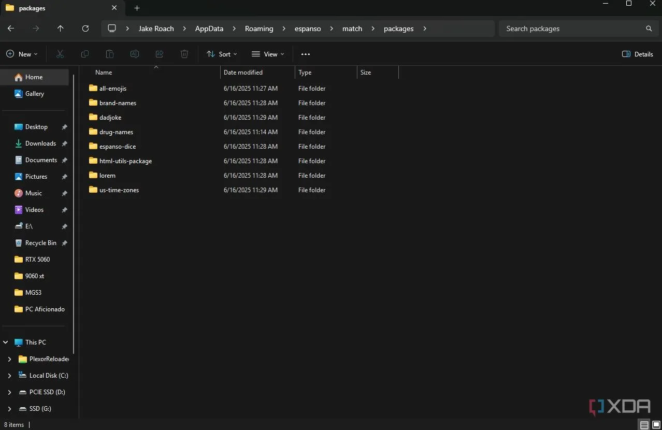662x430 pixels.
Task: Go up one folder level arrow
Action: 61,28
